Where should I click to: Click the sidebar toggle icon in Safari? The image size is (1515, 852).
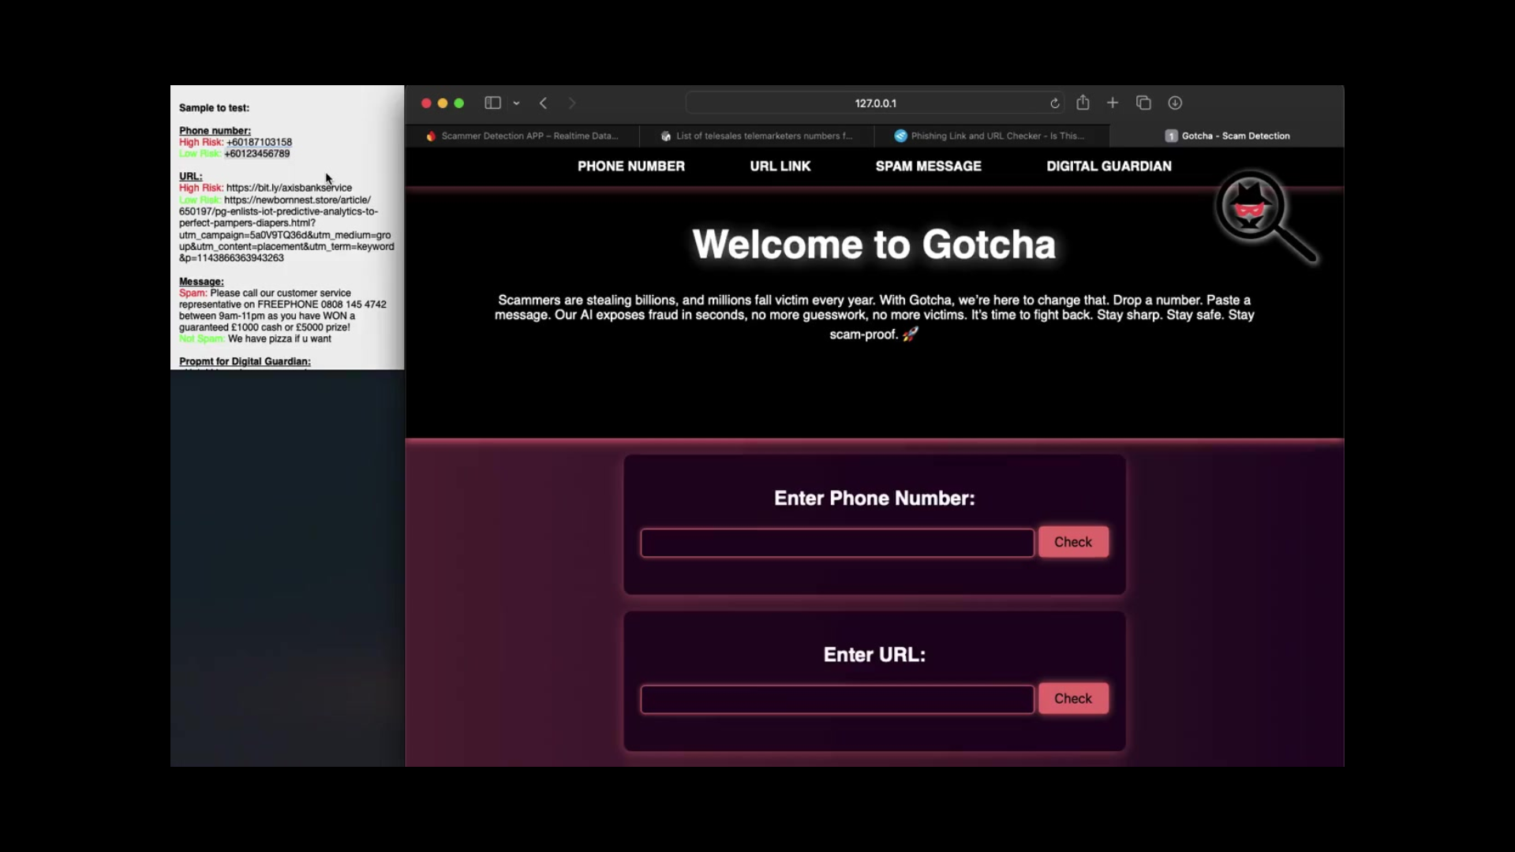click(x=492, y=103)
